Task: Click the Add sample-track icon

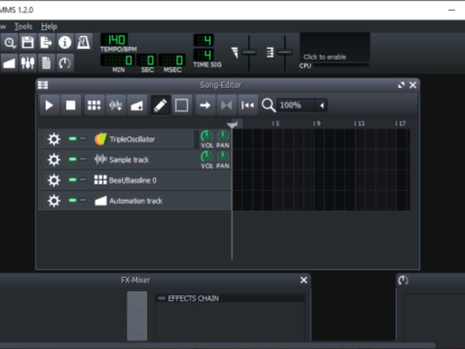Action: (115, 105)
